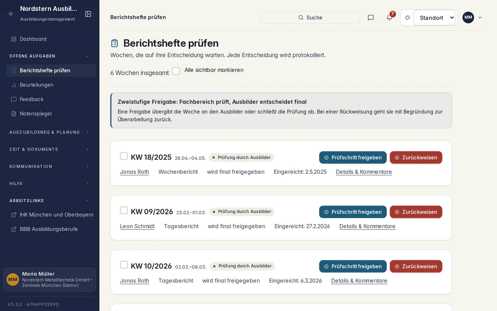Click Berichtshefte prüfen clipboard sidebar icon
The image size is (497, 311).
(14, 70)
